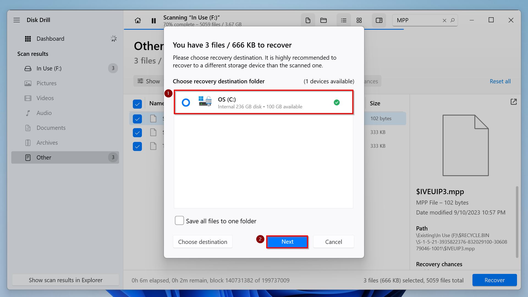This screenshot has height=297, width=528.
Task: Expand the Videos category in sidebar
Action: coord(45,98)
